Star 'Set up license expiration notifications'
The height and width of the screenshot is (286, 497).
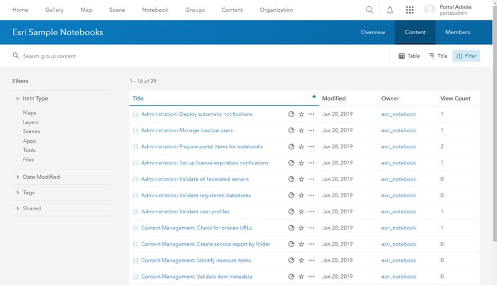click(x=301, y=163)
